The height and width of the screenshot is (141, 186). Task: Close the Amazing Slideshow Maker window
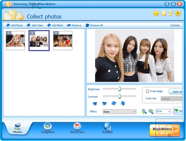179,4
